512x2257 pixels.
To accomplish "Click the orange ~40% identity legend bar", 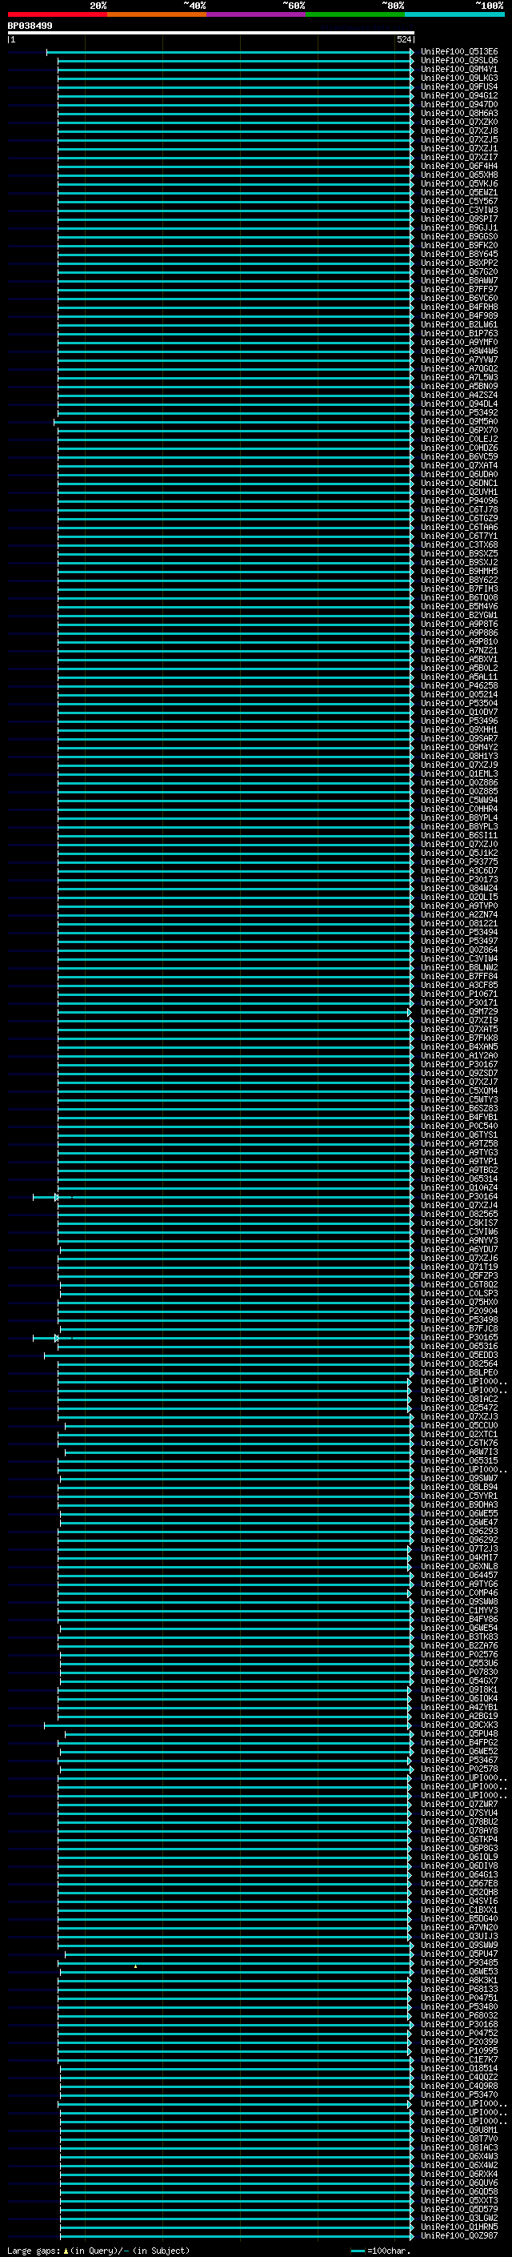I will pyautogui.click(x=157, y=14).
